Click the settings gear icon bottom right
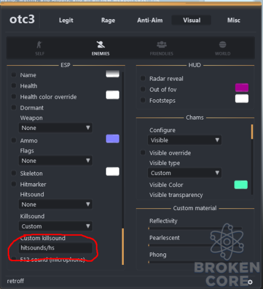 pos(250,282)
